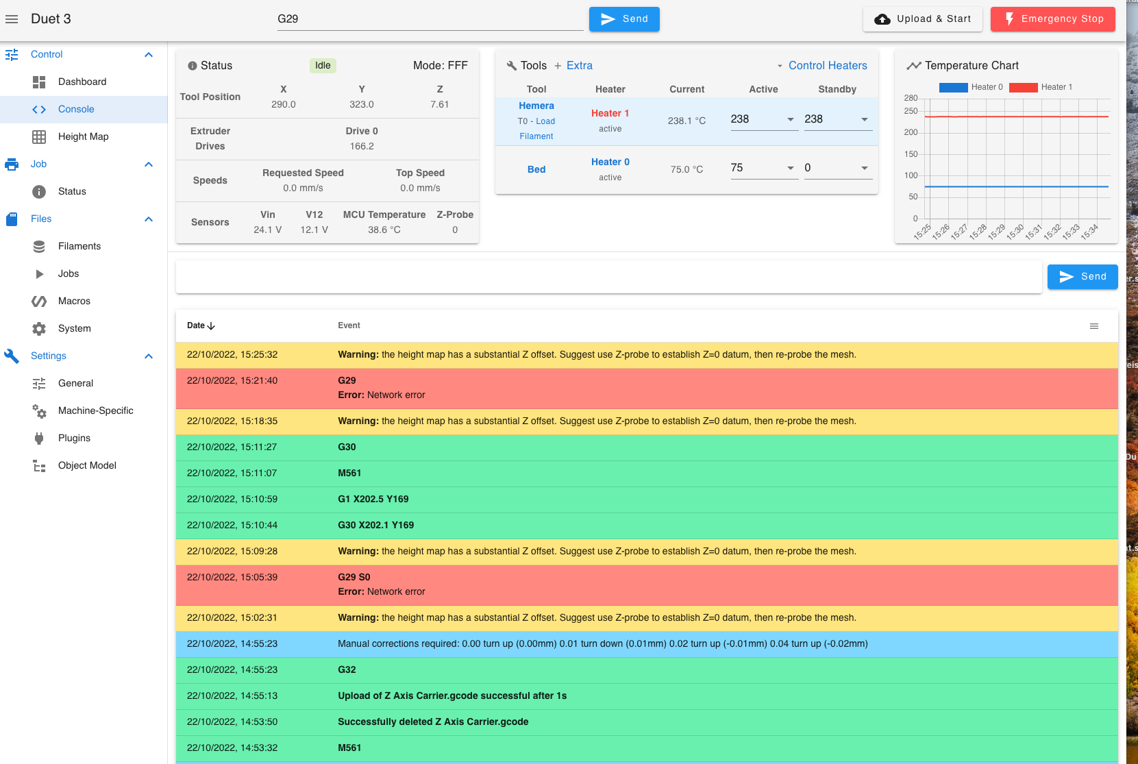Send the G29 command from top bar

click(x=624, y=19)
